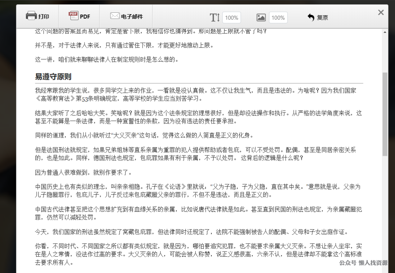Image resolution: width=395 pixels, height=273 pixels.
Task: Click the undo arrow icon
Action: [x=311, y=18]
